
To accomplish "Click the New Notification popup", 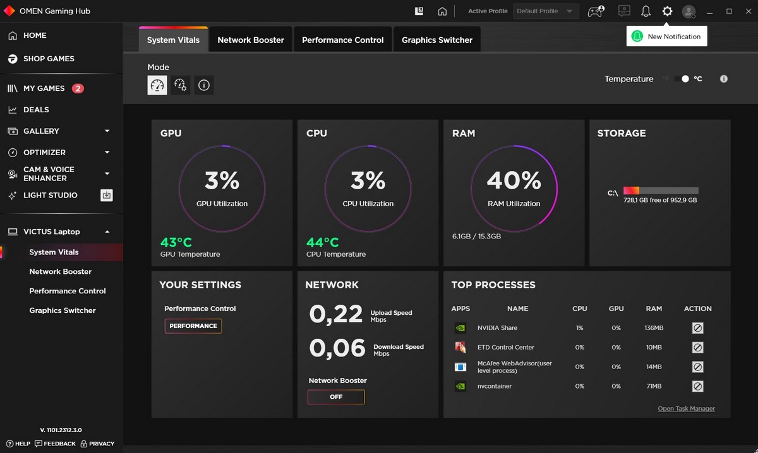I will 667,37.
